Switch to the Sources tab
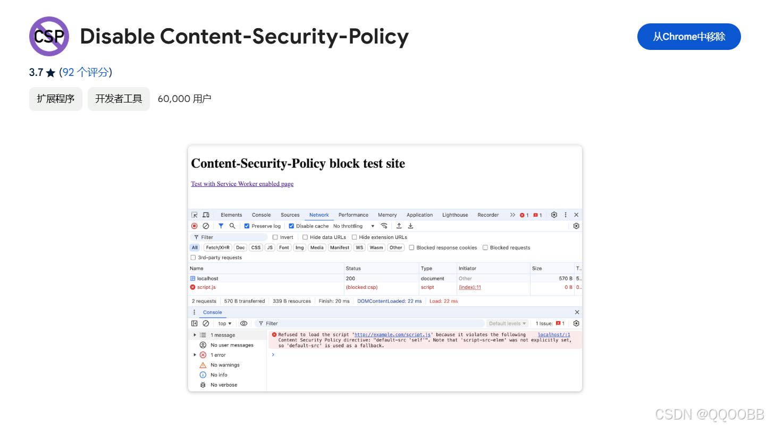 [x=290, y=215]
